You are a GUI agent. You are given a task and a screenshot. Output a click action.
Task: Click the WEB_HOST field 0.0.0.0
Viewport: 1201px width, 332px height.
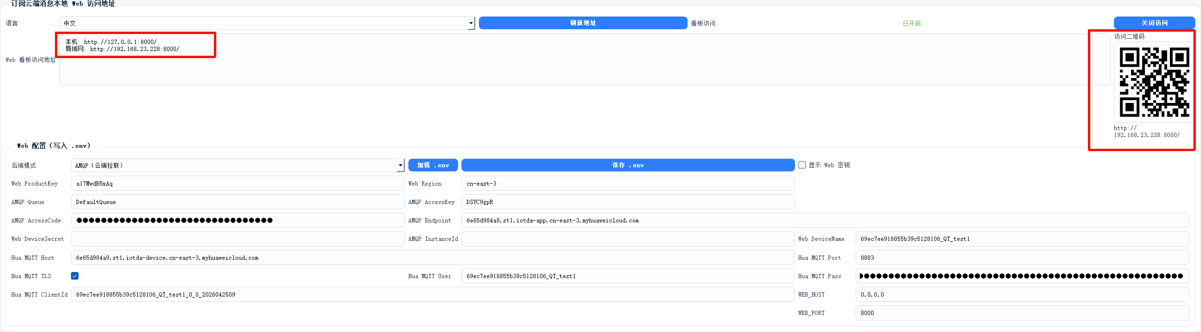click(1022, 295)
